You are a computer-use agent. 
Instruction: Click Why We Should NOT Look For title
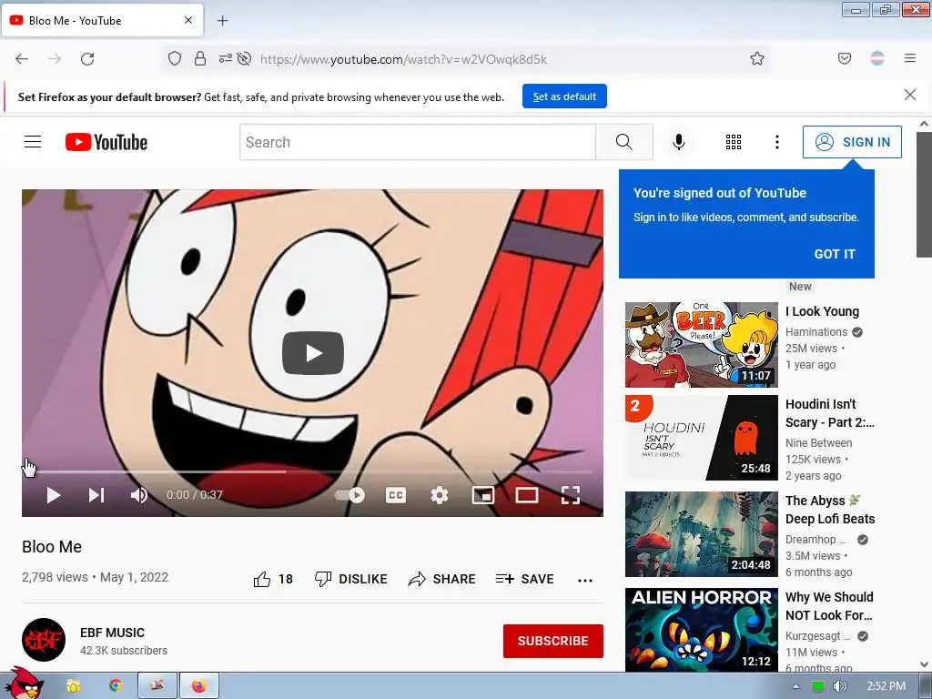829,605
